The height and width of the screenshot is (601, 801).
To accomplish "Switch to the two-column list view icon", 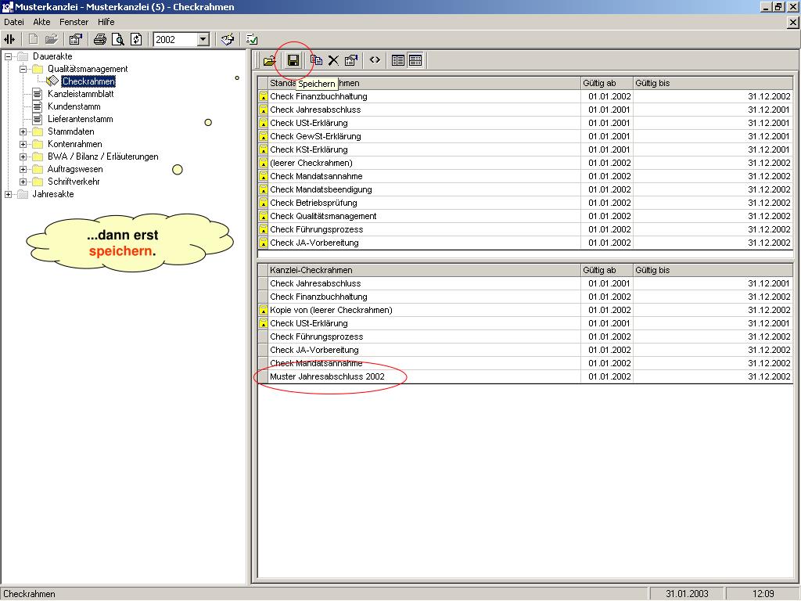I will click(398, 60).
